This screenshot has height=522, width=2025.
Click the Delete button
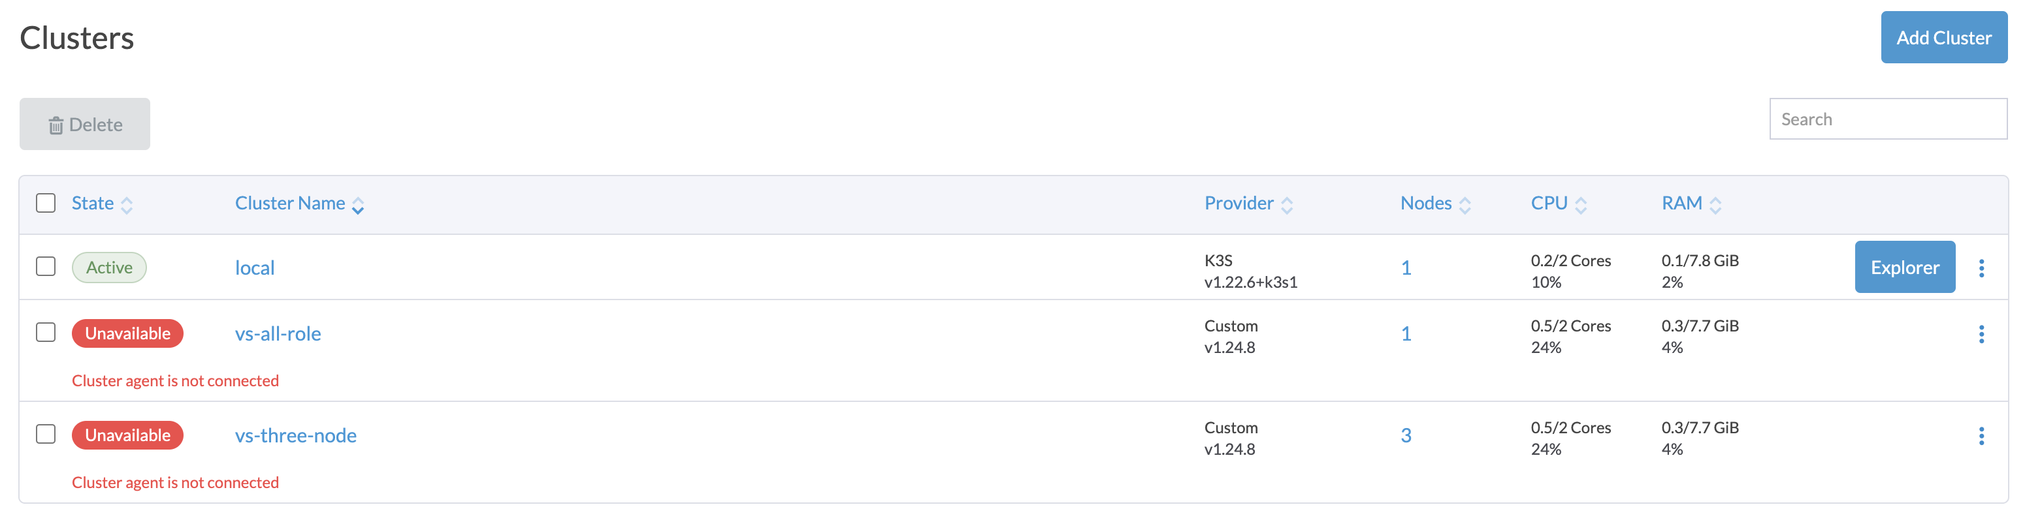[x=84, y=123]
